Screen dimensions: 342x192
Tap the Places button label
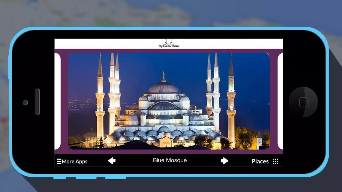pos(260,161)
